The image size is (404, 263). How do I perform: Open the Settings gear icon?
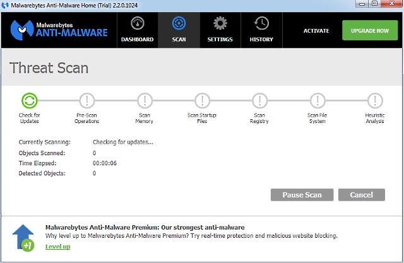[x=220, y=24]
